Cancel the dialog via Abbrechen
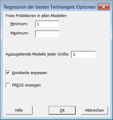Viewport: 113px width, 120px height. point(95,110)
